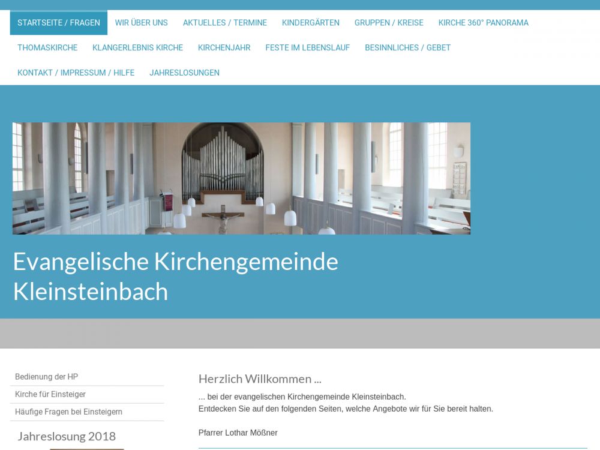
Task: Select the Kindergärten menu entry
Action: [x=311, y=23]
